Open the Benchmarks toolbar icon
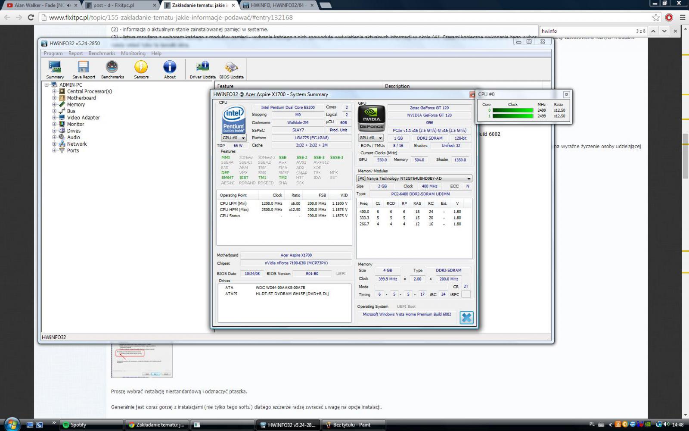Screen dimensions: 689x431 coord(112,69)
